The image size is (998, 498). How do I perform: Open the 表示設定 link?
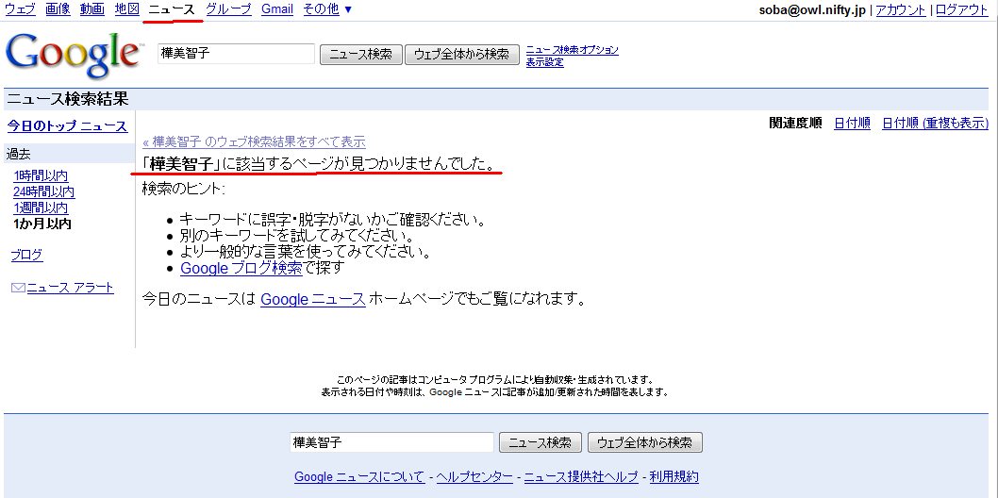(x=545, y=61)
